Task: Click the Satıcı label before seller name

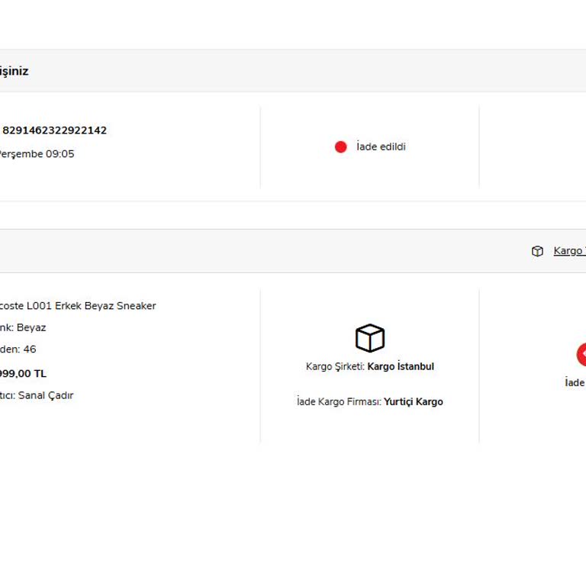Action: tap(6, 395)
